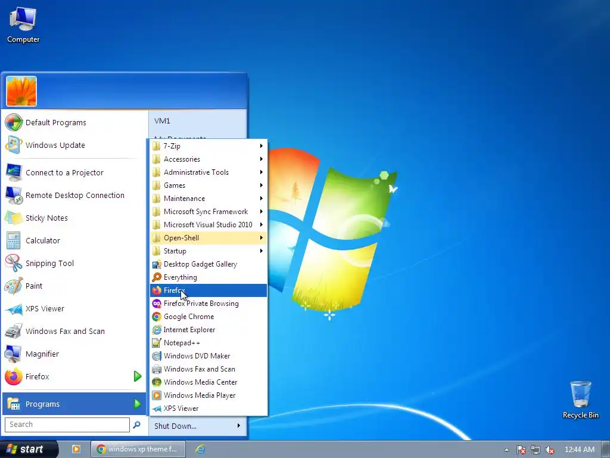Launch Windows DVD Maker
Viewport: 610px width, 458px height.
tap(208, 356)
